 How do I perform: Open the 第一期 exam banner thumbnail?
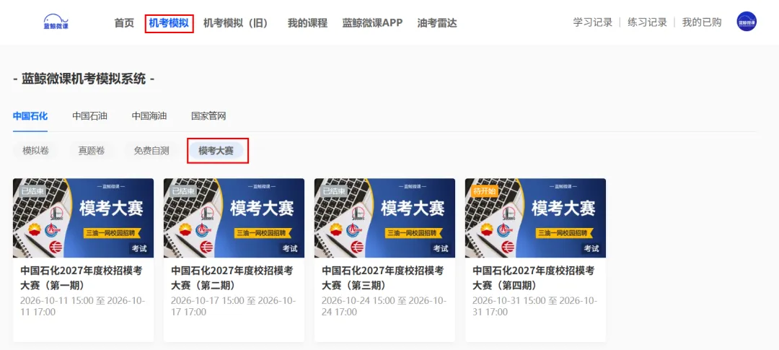tap(84, 218)
